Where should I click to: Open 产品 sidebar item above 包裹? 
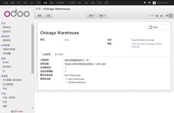tap(5, 102)
